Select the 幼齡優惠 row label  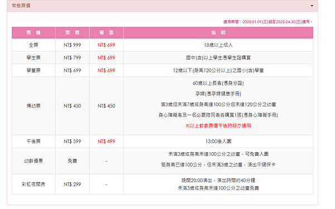tap(33, 161)
